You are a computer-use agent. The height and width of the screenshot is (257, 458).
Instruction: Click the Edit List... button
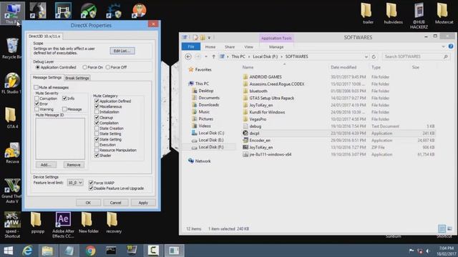point(122,51)
